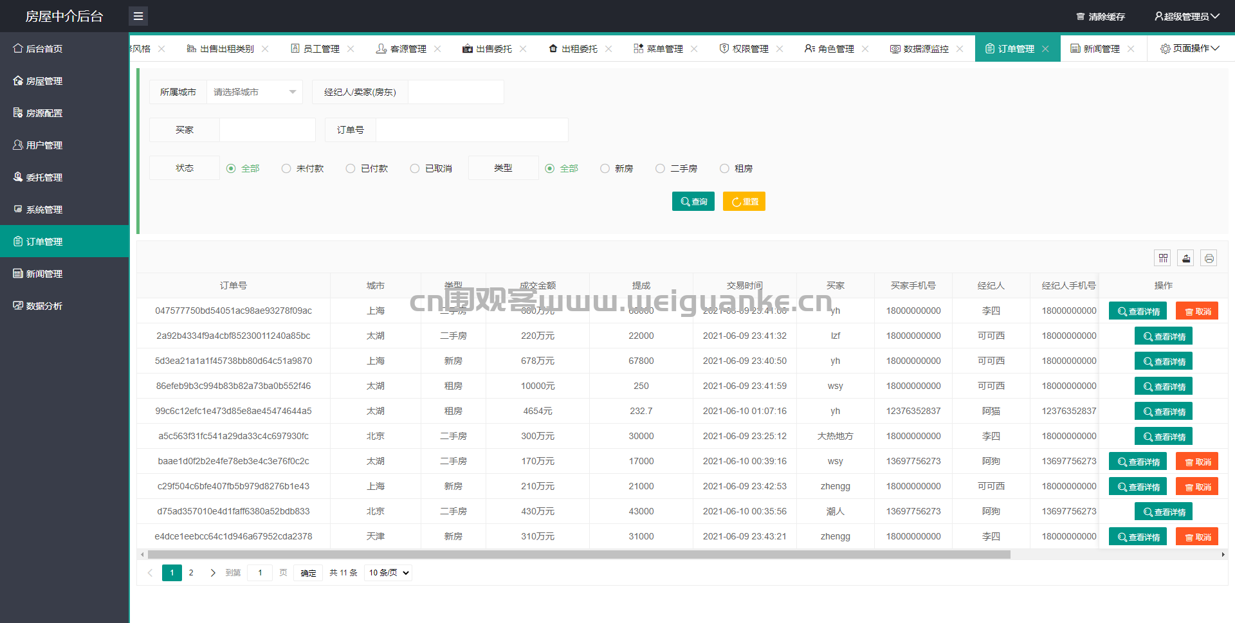Viewport: 1235px width, 623px height.
Task: Expand the 页面操作 dropdown
Action: (x=1189, y=48)
